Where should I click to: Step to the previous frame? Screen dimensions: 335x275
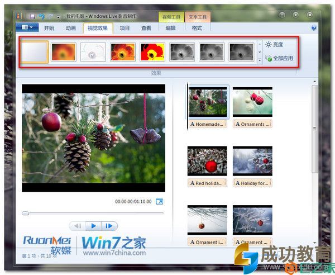coord(78,226)
